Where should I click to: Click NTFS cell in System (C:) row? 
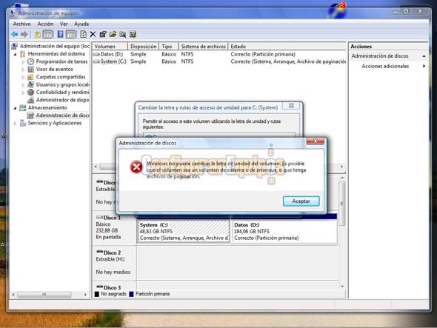[187, 61]
